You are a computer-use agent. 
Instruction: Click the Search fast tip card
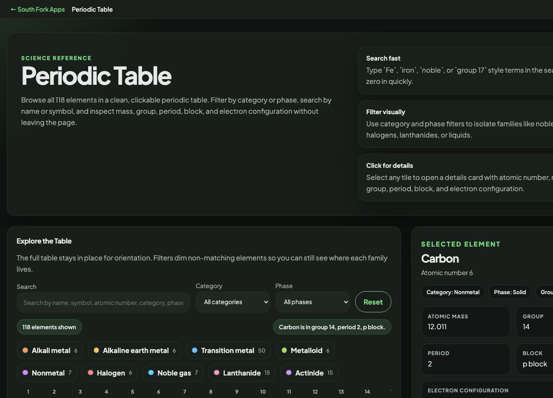456,70
